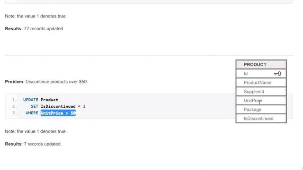Click the SET keyword on line two

point(35,106)
